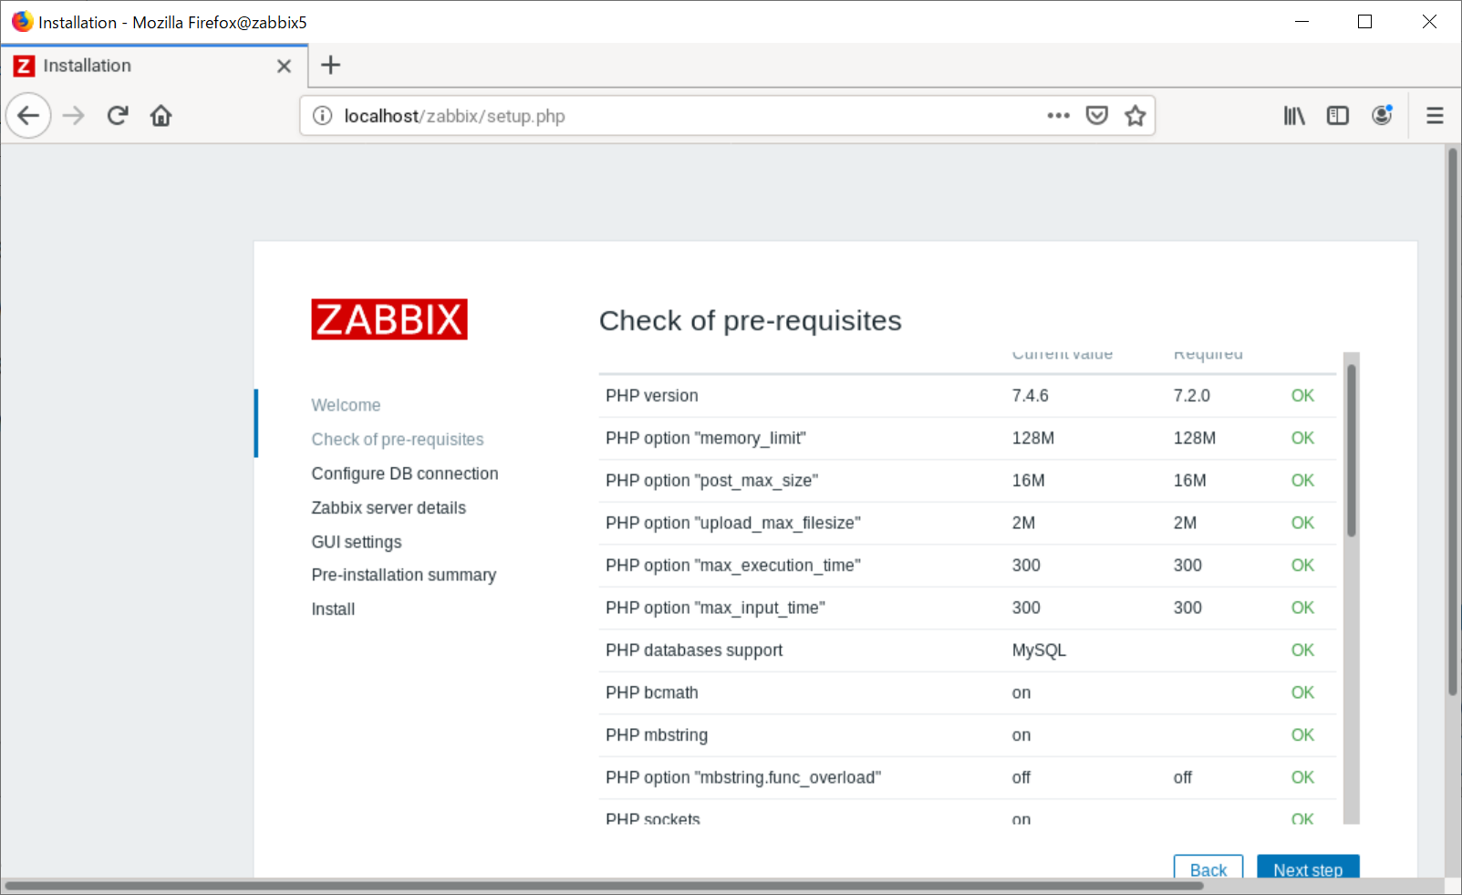This screenshot has width=1462, height=895.
Task: Click the "PHP version" row label
Action: tap(652, 396)
